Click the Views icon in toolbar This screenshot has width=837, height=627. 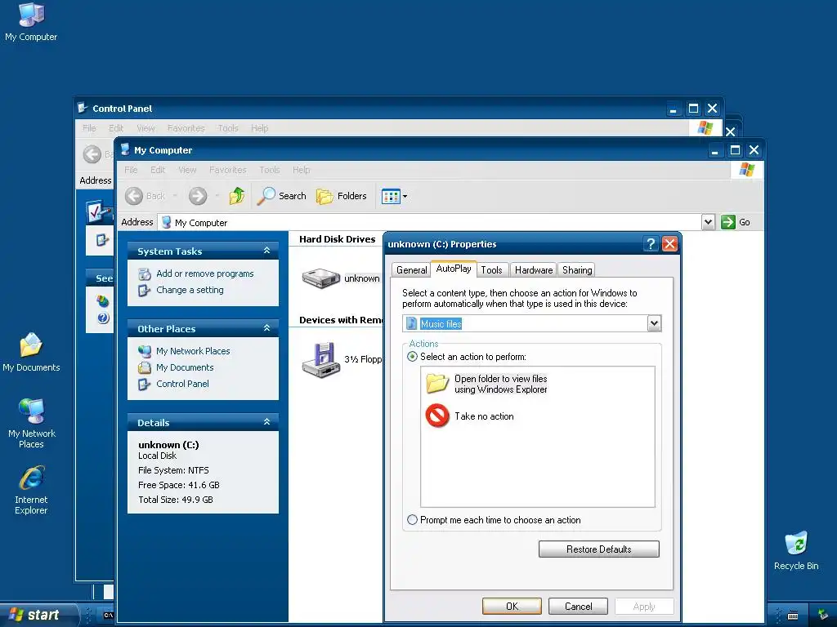pyautogui.click(x=391, y=196)
